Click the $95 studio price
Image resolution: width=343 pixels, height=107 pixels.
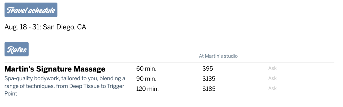[x=208, y=68]
